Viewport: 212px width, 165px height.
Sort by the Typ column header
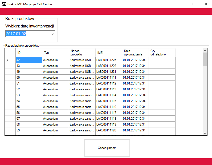coord(56,53)
